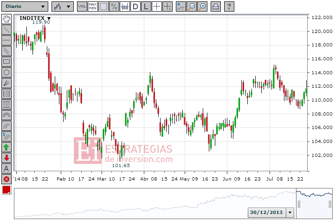The height and width of the screenshot is (220, 335).
Task: Enable the crosshair with L label
Action: (167, 6)
